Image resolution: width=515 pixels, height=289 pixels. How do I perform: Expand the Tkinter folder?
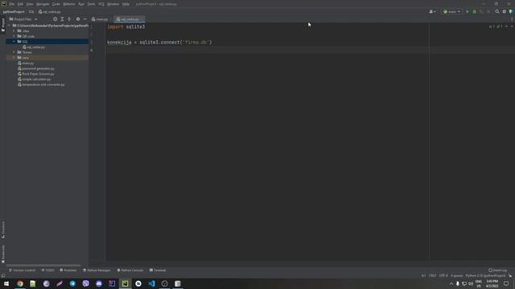14,52
